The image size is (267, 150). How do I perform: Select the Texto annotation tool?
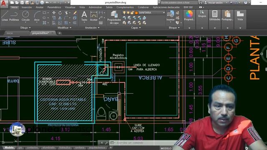(84, 16)
